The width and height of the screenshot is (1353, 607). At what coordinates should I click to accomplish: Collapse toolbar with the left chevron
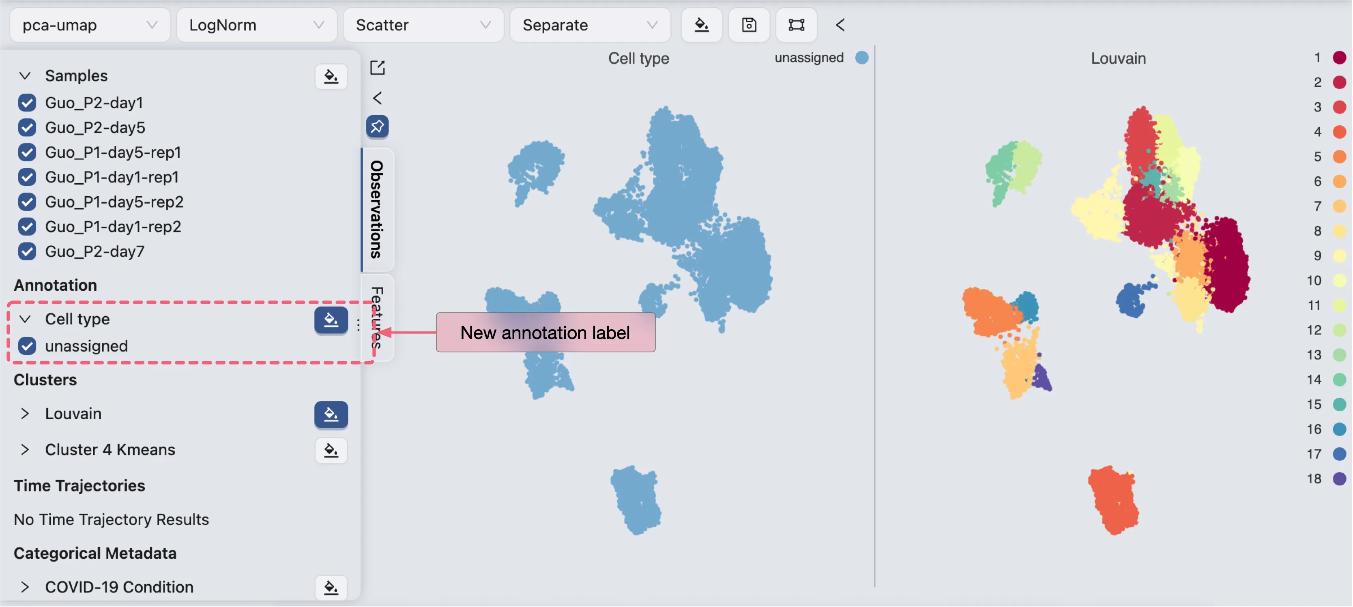point(840,25)
